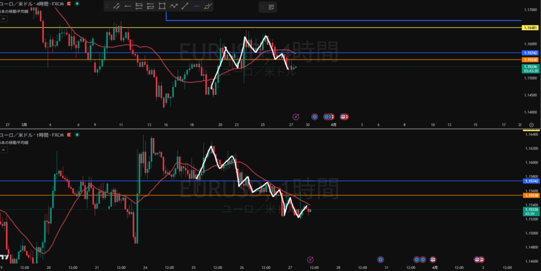Select the polyline path drawing tool
Viewport: 541px width, 271px height.
174,6
